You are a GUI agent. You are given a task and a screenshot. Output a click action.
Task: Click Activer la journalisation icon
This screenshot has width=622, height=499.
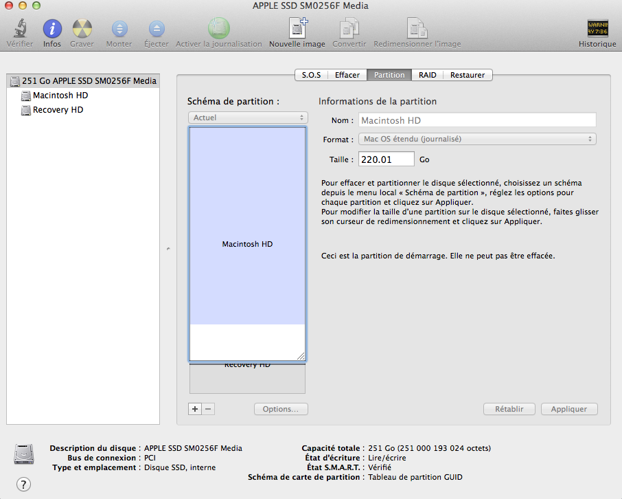point(219,29)
